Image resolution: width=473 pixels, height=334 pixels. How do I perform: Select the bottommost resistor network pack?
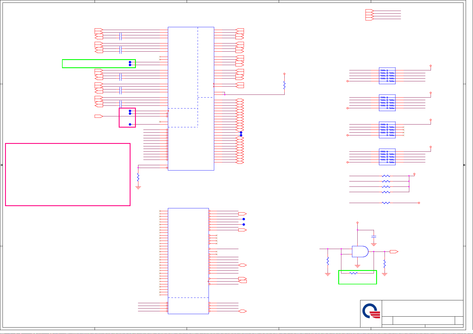coord(387,157)
